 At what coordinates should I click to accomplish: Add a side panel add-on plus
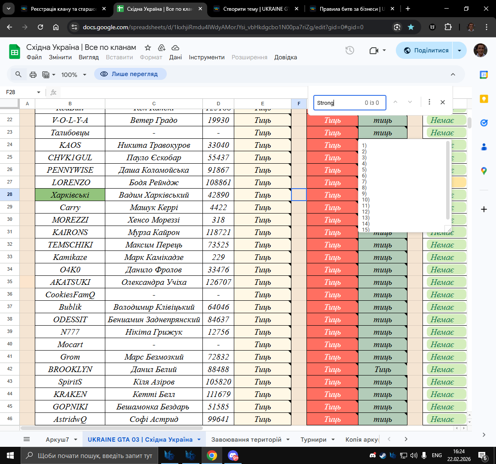coord(484,209)
